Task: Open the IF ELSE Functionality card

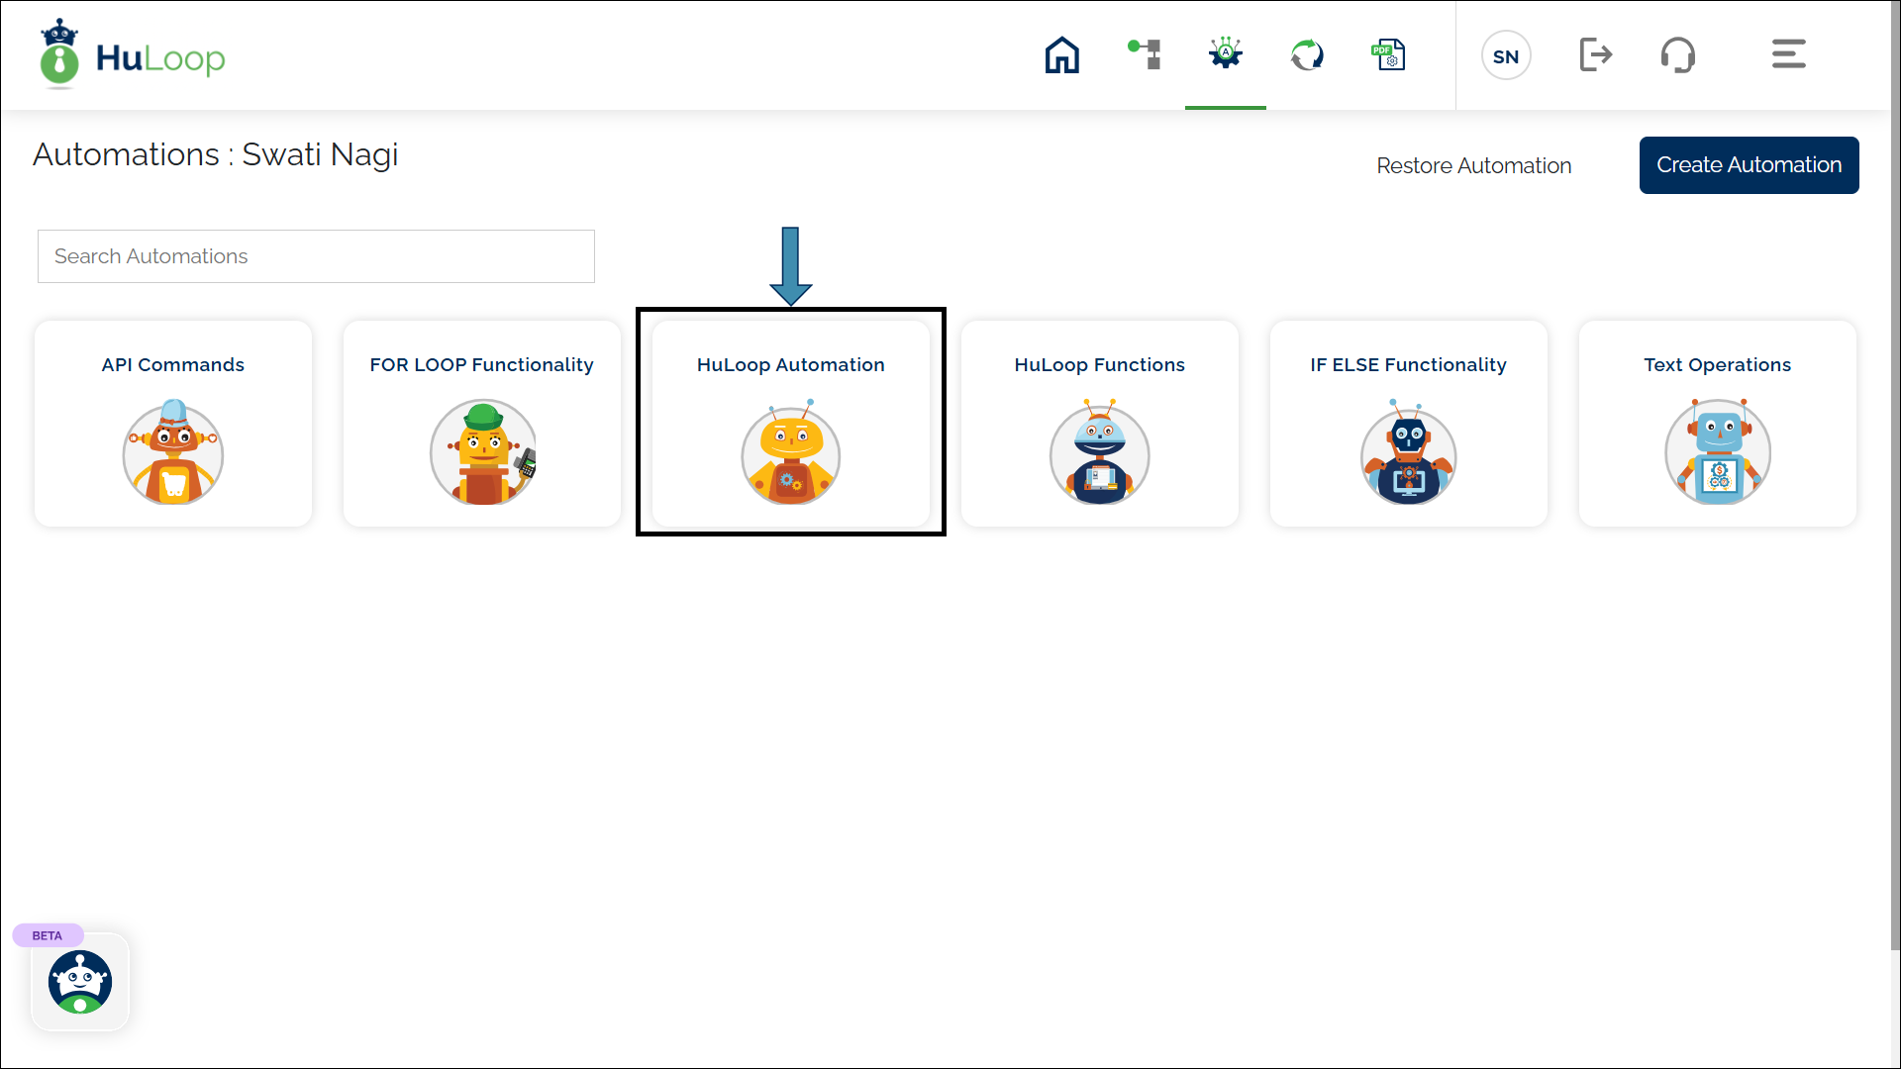Action: coord(1408,424)
